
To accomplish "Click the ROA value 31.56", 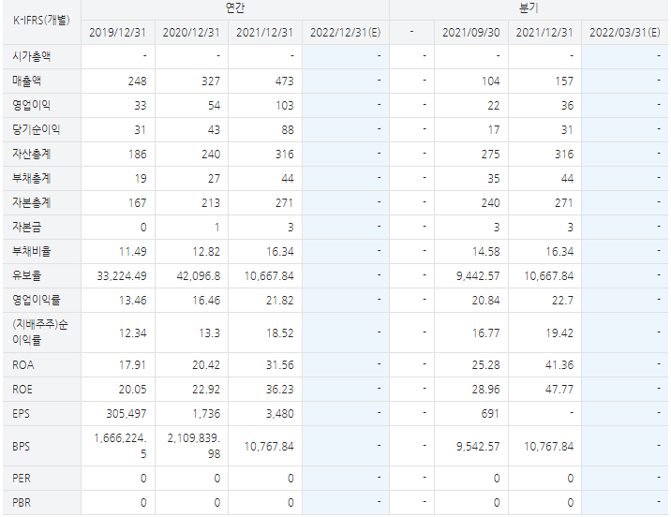I will pos(280,365).
